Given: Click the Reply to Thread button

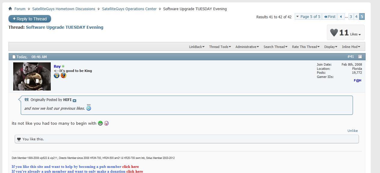Looking at the screenshot, I should tap(30, 19).
